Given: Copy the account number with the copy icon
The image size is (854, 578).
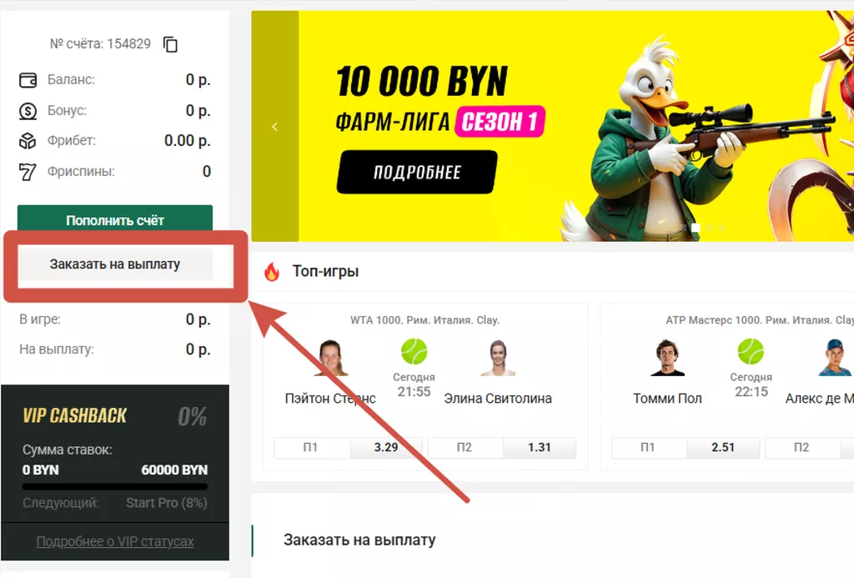Looking at the screenshot, I should 170,44.
